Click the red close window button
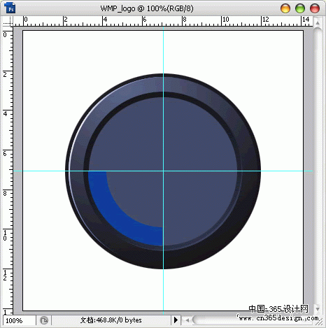This screenshot has width=326, height=328. click(315, 8)
